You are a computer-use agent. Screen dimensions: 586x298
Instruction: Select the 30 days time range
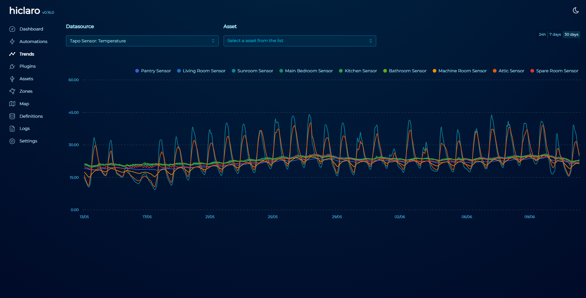571,34
